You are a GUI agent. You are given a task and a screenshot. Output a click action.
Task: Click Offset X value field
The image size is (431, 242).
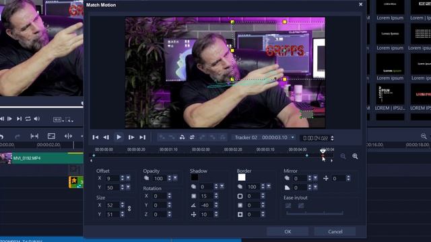coord(112,179)
